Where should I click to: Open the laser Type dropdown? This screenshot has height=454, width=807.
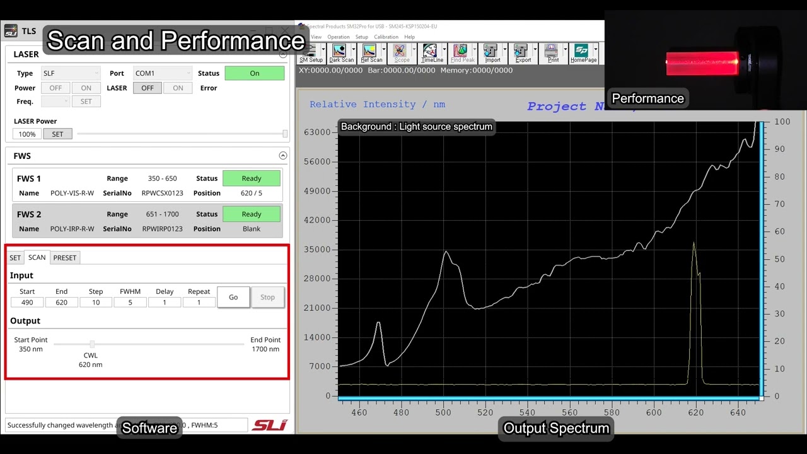click(x=71, y=73)
